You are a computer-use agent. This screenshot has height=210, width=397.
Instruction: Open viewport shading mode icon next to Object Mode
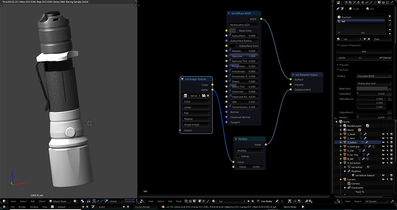[x=75, y=201]
